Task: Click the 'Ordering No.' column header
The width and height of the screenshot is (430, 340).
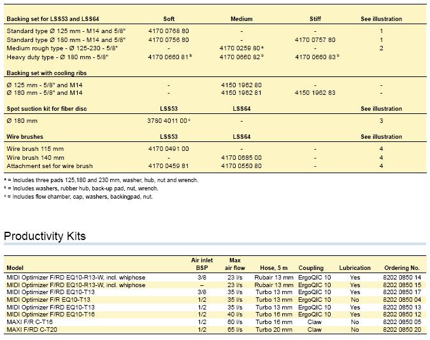Action: tap(402, 268)
